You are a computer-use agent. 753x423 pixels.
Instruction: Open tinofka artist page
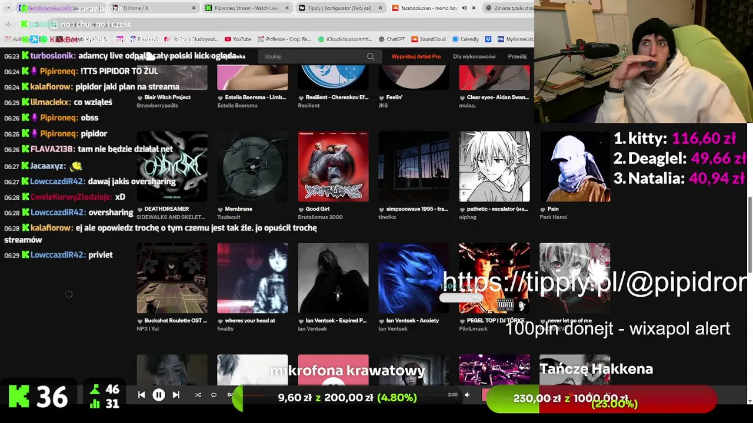click(x=388, y=217)
